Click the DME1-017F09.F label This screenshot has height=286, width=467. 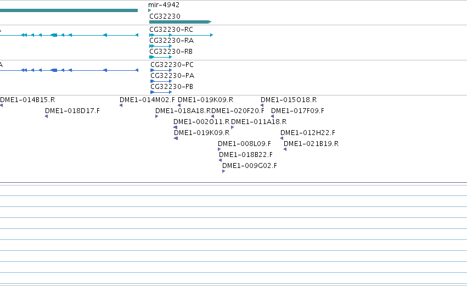click(297, 111)
